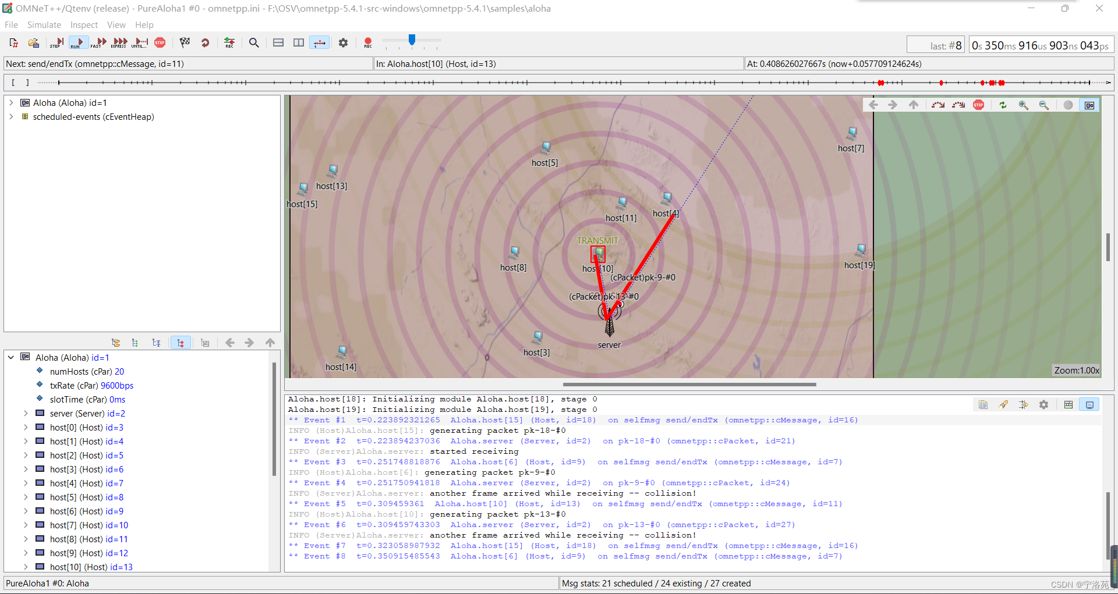Viewport: 1118px width, 594px height.
Task: Click the checkered flag run-until icon
Action: click(x=185, y=42)
